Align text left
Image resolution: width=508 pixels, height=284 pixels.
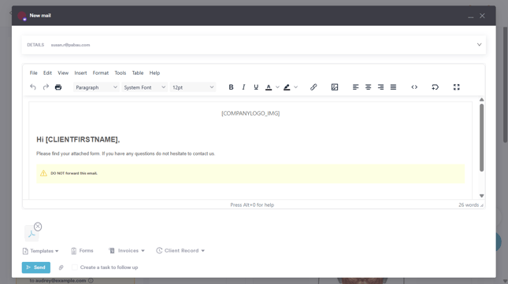355,87
